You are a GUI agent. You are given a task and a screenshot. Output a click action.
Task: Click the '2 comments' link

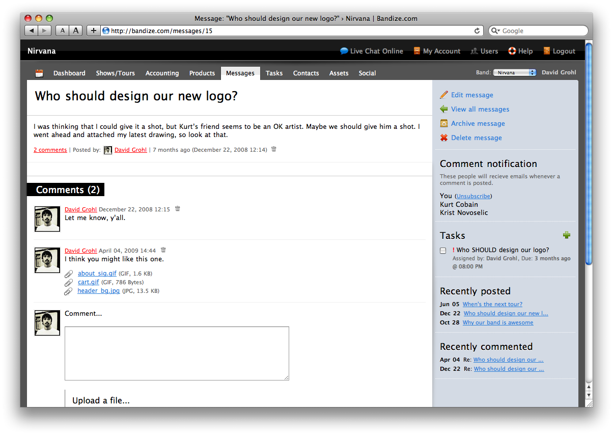coord(50,150)
